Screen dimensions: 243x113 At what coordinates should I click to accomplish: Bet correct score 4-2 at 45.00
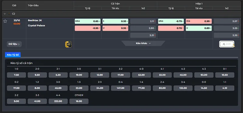coord(183,75)
